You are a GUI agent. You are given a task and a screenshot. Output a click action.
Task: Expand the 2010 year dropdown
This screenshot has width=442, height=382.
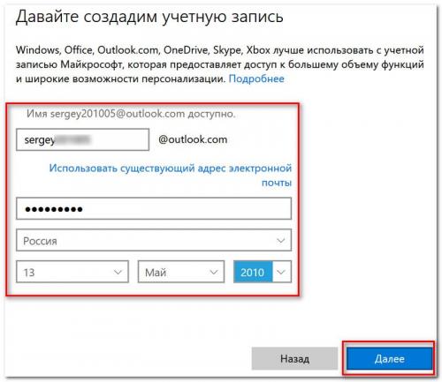tap(263, 272)
